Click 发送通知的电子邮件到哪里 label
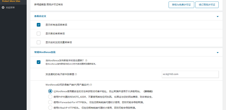This screenshot has height=110, width=226. 60,74
